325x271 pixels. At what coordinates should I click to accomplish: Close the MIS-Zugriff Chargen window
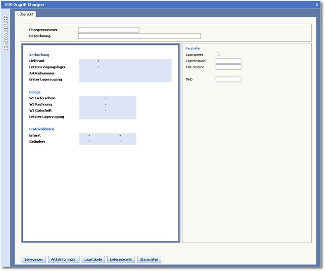[317, 4]
